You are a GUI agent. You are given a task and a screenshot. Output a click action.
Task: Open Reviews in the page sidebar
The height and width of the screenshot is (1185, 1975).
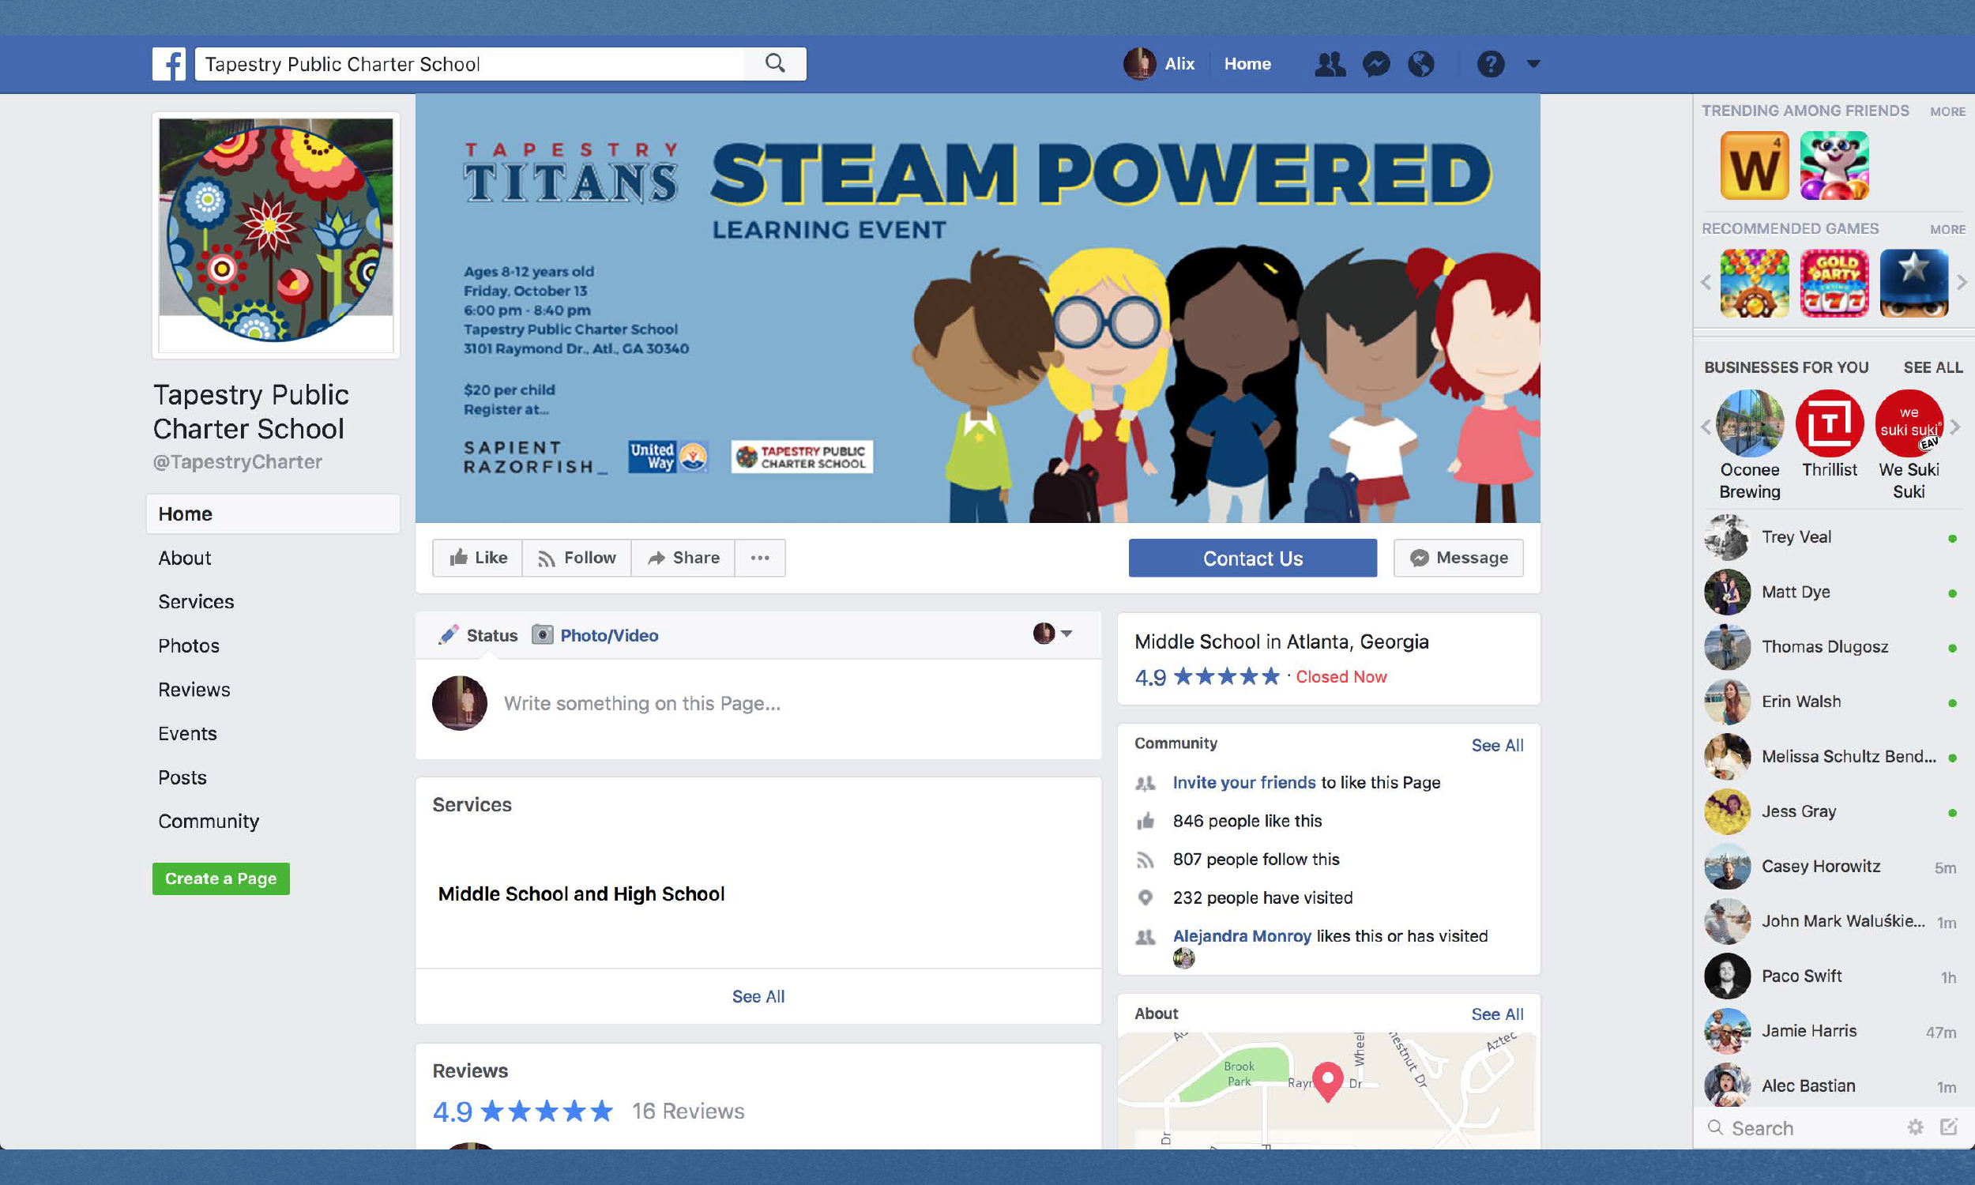pyautogui.click(x=194, y=690)
